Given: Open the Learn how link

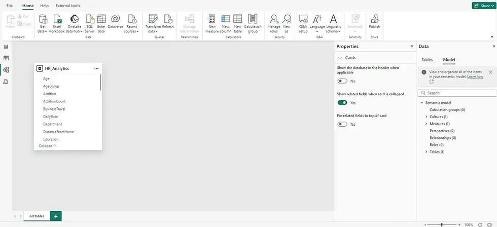Looking at the screenshot, I should [x=475, y=77].
